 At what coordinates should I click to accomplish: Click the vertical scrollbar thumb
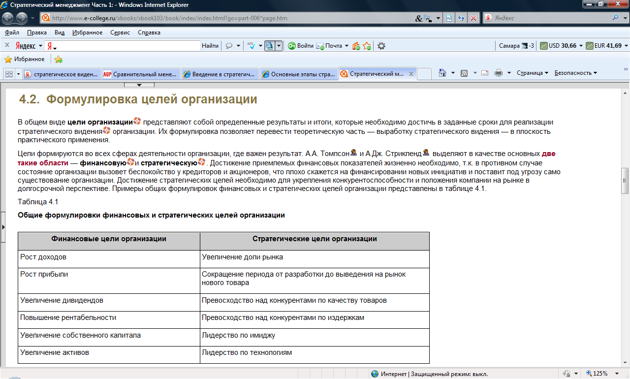[x=625, y=180]
